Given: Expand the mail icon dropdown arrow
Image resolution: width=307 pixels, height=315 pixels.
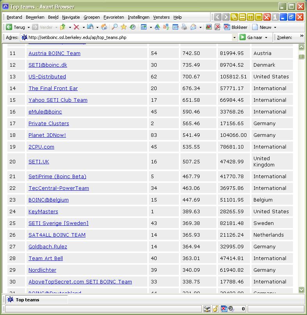Looking at the screenshot, I should 200,27.
